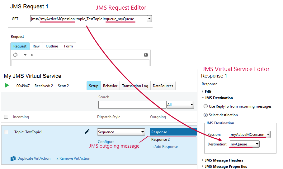Click the My JMS Virtual Service title
Screen dimensions: 283x169
point(32,76)
